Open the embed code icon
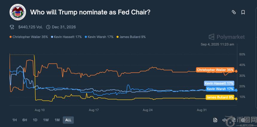The width and height of the screenshot is (257, 127). click(x=224, y=120)
